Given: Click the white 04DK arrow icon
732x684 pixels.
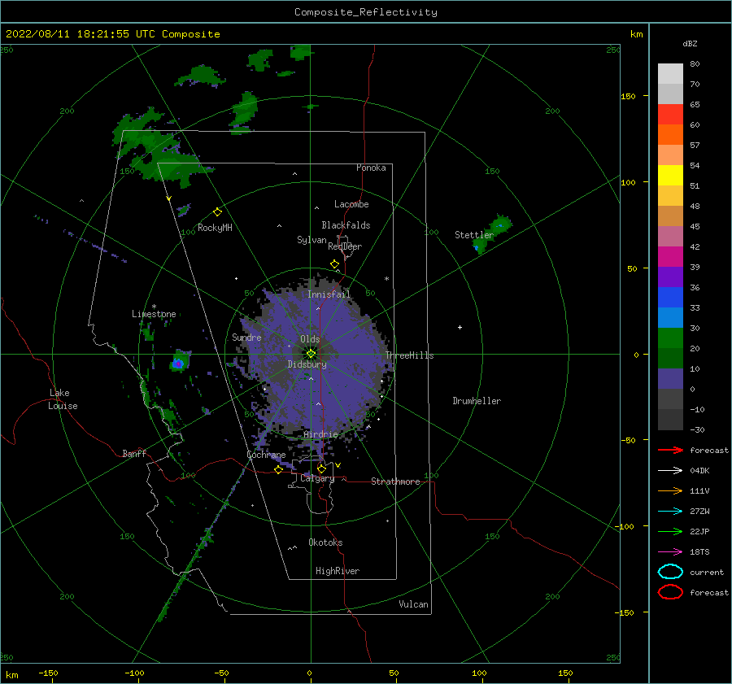Looking at the screenshot, I should tap(670, 470).
